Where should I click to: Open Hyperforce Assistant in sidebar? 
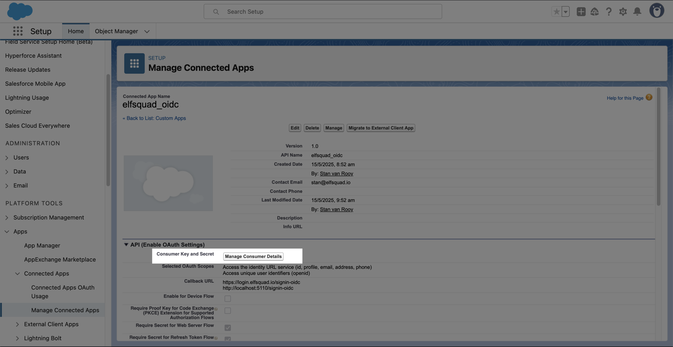33,56
